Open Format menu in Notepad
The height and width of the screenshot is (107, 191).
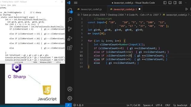(3, 5)
